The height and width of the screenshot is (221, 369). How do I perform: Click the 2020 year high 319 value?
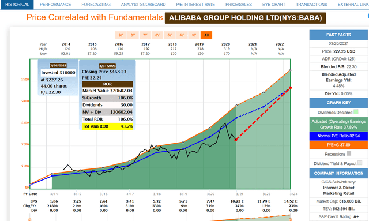point(227,49)
